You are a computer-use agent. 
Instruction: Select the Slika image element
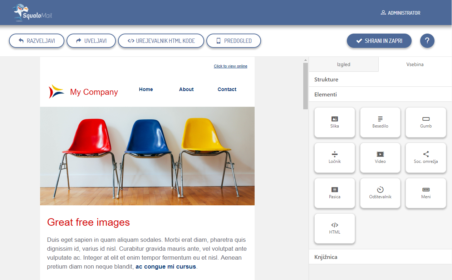pyautogui.click(x=335, y=122)
